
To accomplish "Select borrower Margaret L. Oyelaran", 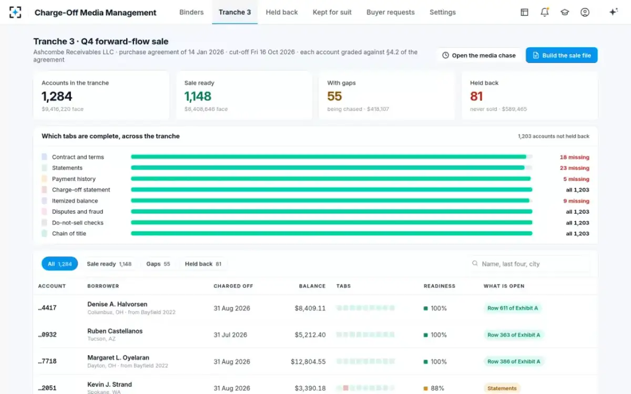I will pos(118,358).
